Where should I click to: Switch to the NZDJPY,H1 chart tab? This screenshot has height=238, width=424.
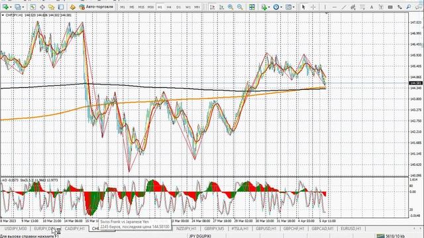point(186,229)
